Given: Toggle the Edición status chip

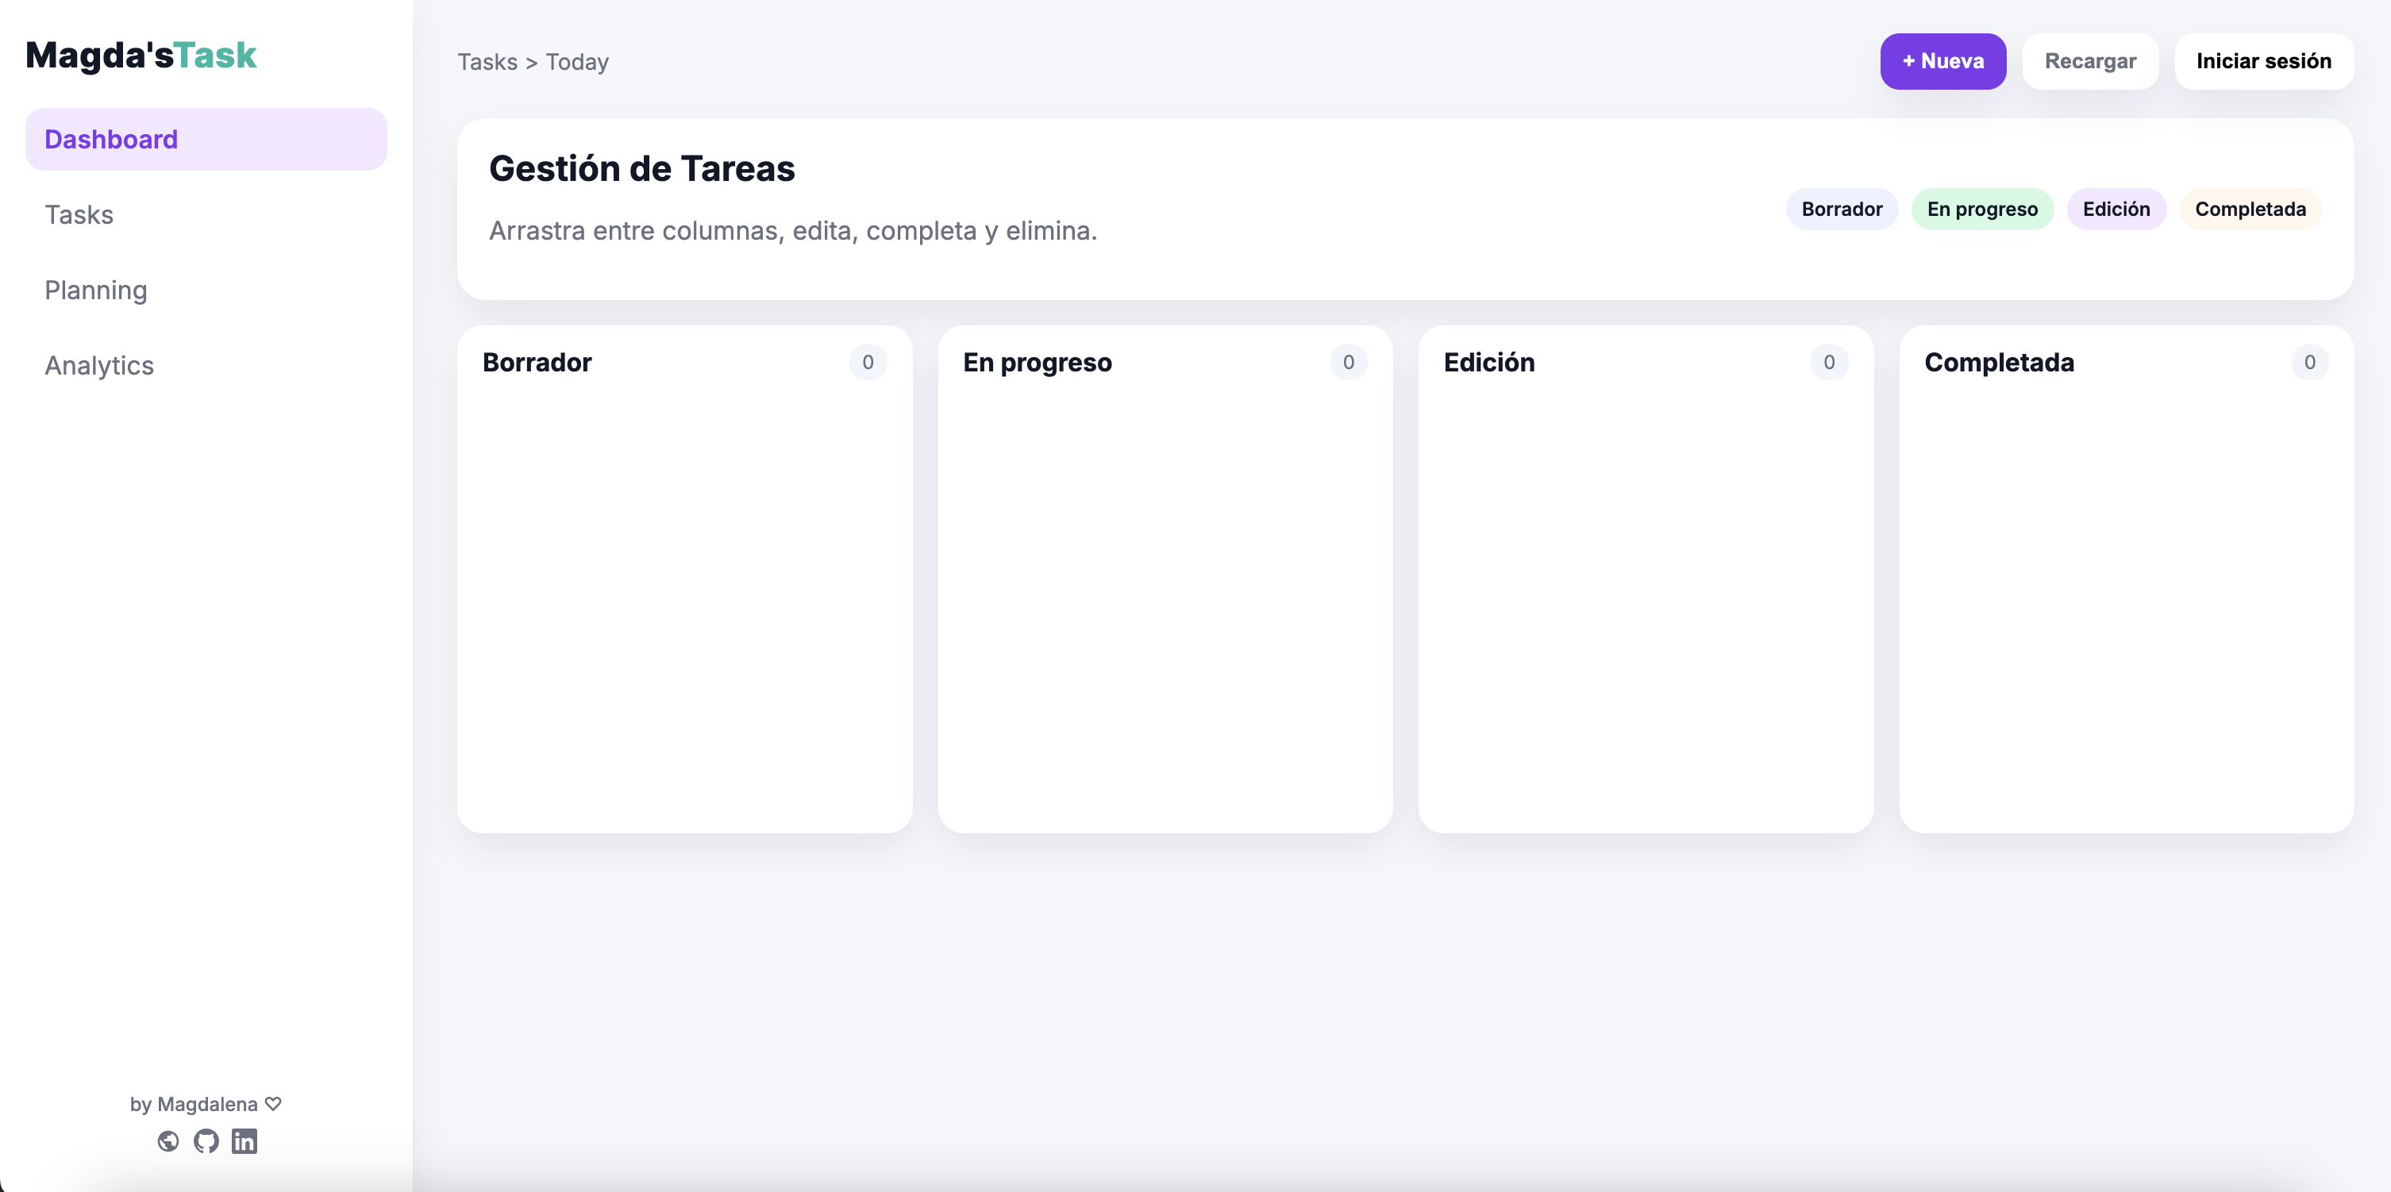Looking at the screenshot, I should pos(2117,209).
